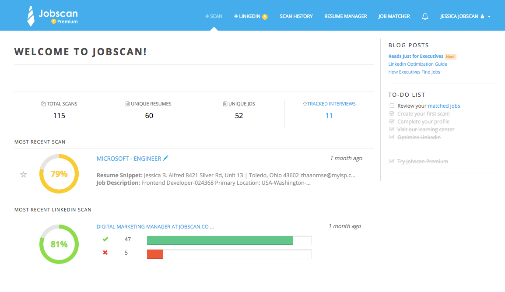Click the Total Scans value 115
This screenshot has height=292, width=505.
pyautogui.click(x=59, y=116)
